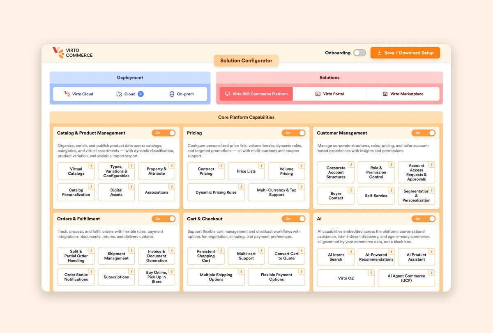The width and height of the screenshot is (493, 333).
Task: Select Flexible Payment Options card
Action: [x=276, y=277]
